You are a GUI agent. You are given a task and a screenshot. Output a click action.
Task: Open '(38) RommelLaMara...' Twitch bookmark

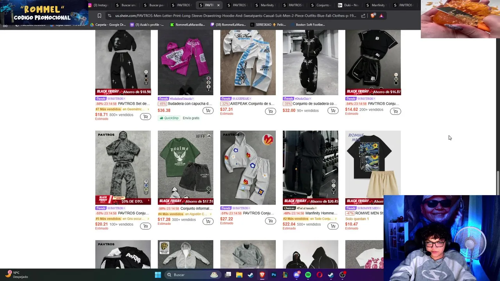point(228,25)
